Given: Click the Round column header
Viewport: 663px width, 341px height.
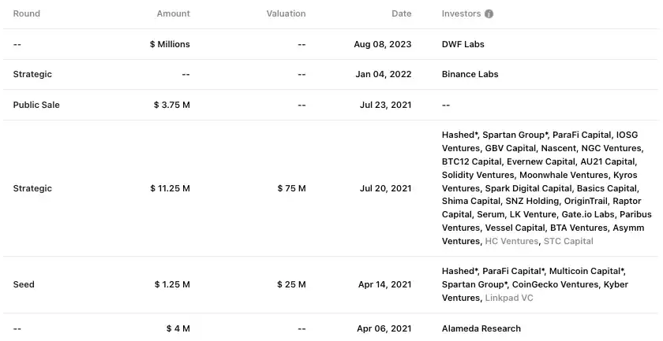Looking at the screenshot, I should 27,13.
